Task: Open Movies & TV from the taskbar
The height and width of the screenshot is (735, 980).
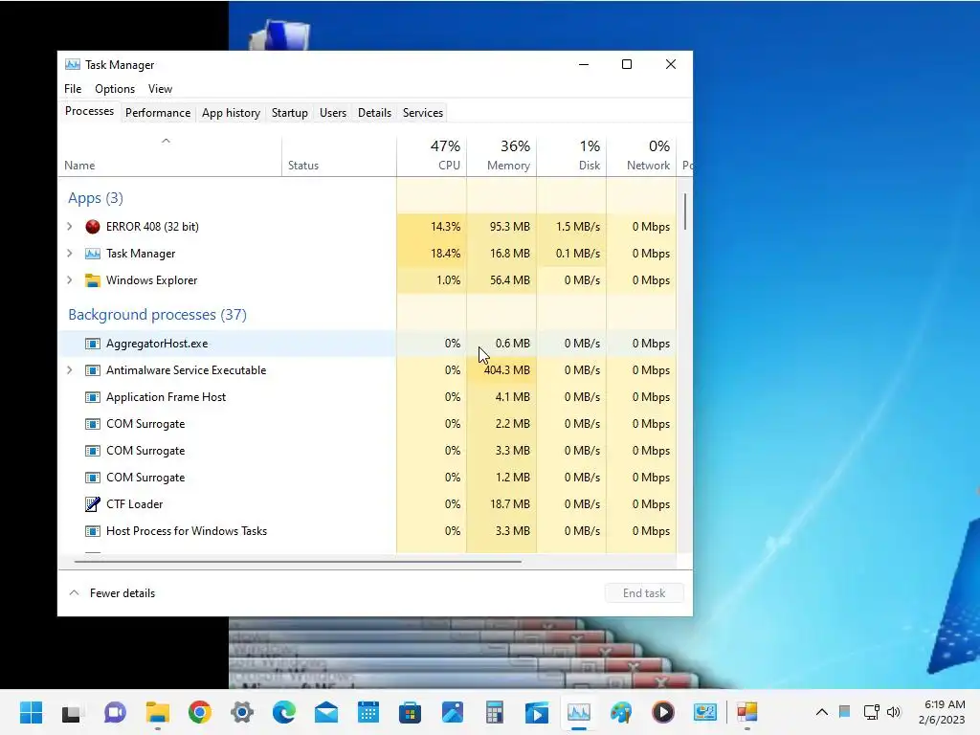Action: [537, 712]
